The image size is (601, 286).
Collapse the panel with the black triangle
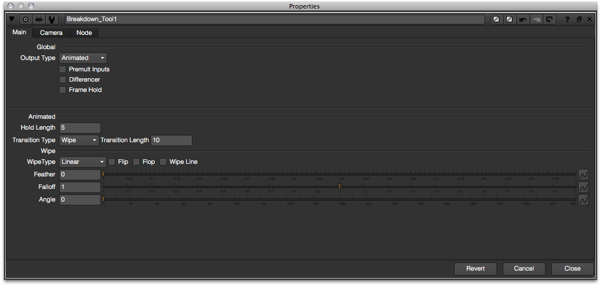(x=12, y=19)
